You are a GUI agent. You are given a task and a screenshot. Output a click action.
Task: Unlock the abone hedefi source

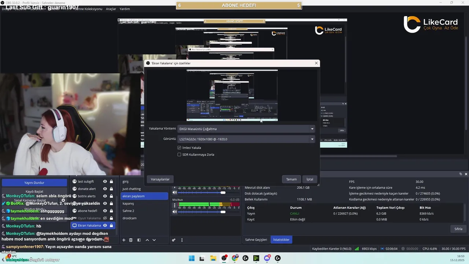[x=111, y=211]
